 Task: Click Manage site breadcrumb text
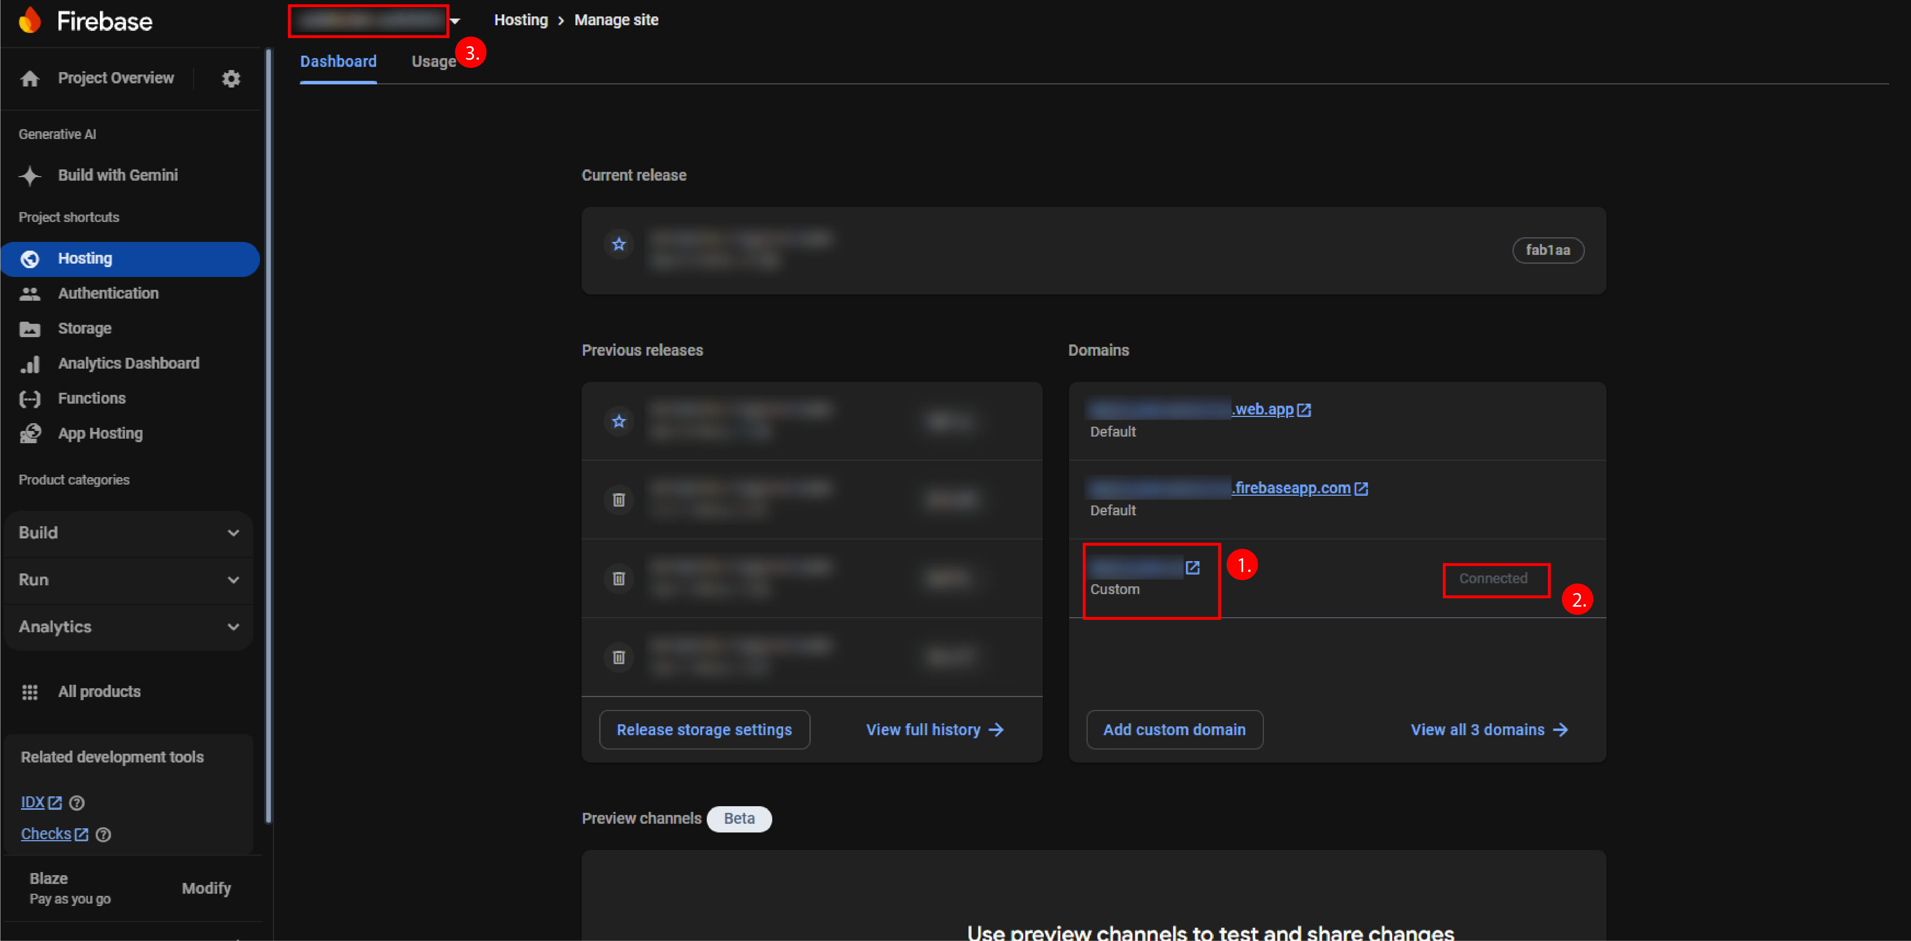tap(616, 20)
